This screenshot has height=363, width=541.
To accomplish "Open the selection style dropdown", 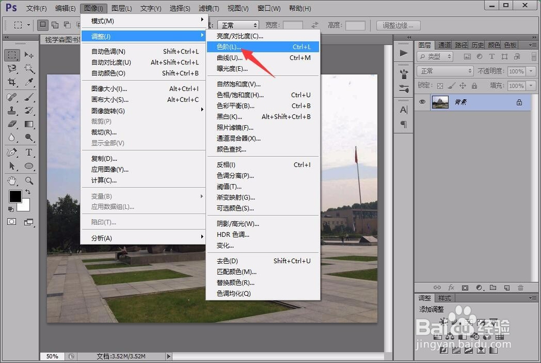I will point(237,25).
